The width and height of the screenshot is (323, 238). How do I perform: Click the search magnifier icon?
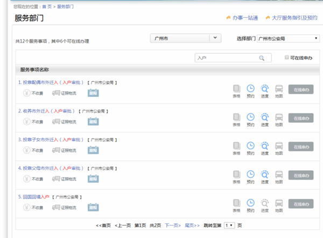[x=262, y=58]
